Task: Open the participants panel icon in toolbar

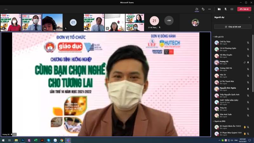Action: coord(197,9)
